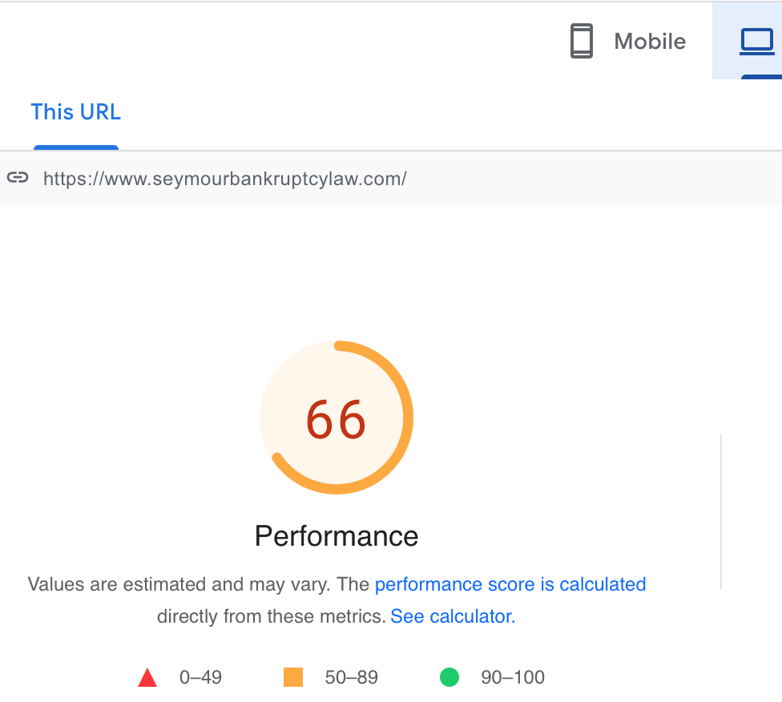The image size is (782, 702).
Task: Select the Desktop laptop icon
Action: [756, 41]
